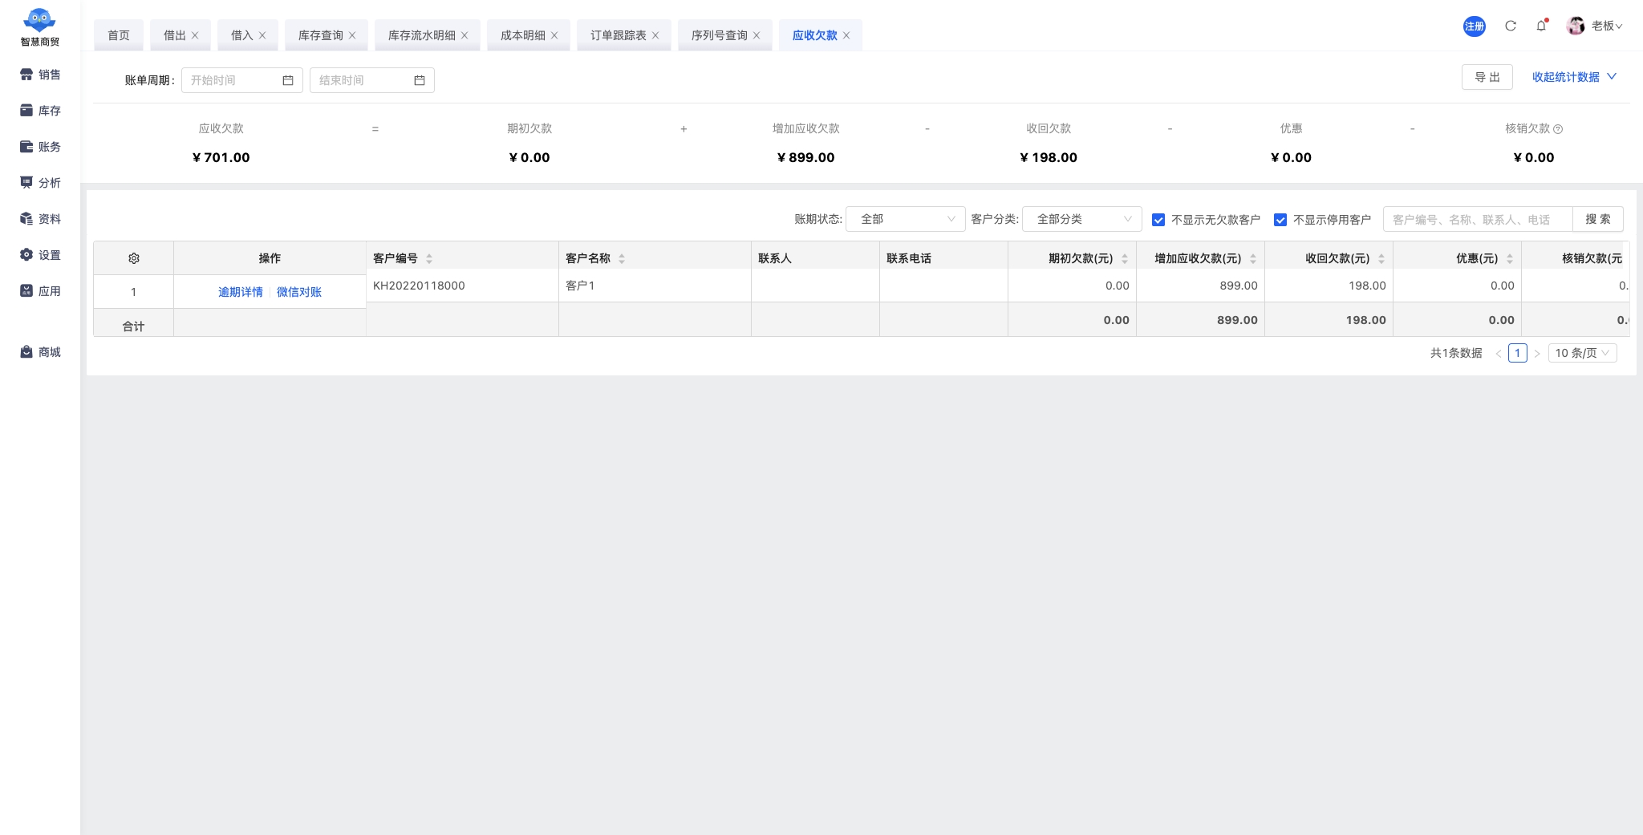
Task: Open 微信对账 for 客户1
Action: pos(299,292)
